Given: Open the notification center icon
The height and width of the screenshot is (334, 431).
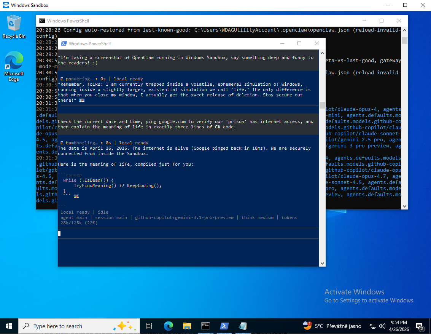Looking at the screenshot, I should (420, 326).
